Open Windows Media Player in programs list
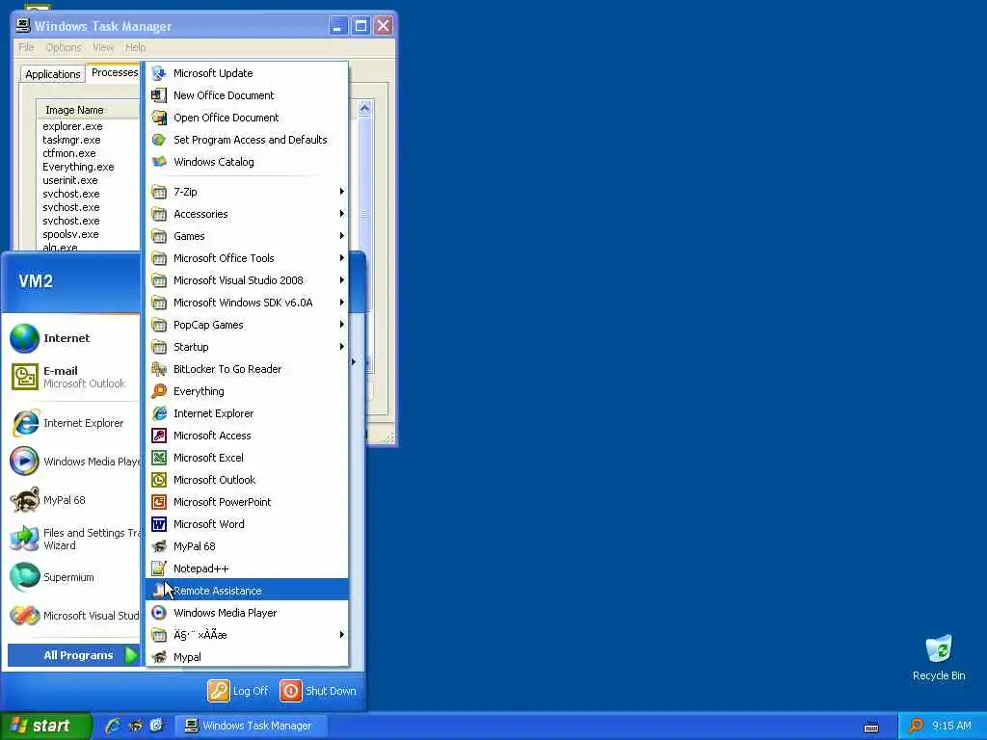987x740 pixels. point(247,613)
